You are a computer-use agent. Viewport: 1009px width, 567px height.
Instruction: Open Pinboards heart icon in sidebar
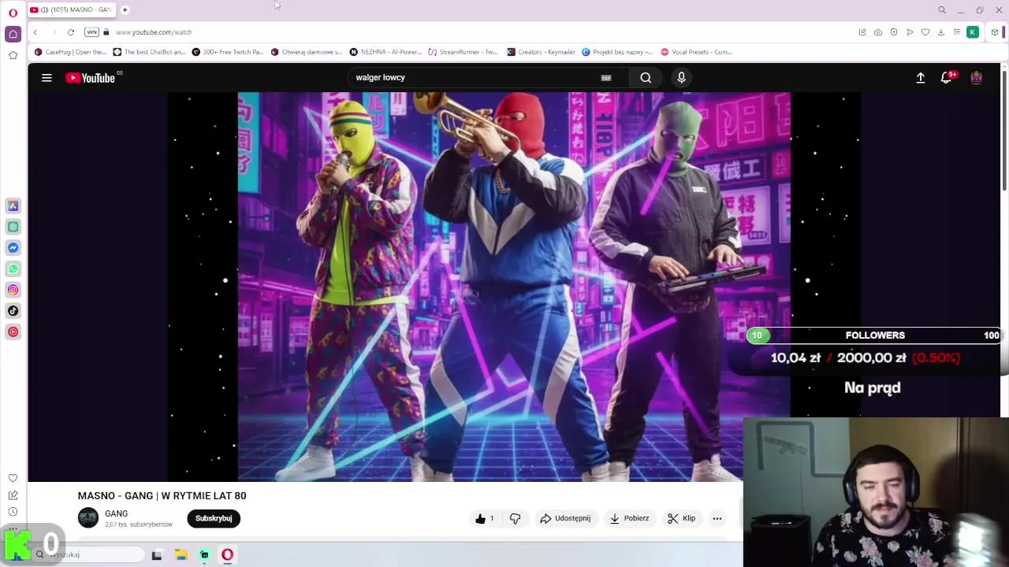[x=13, y=478]
